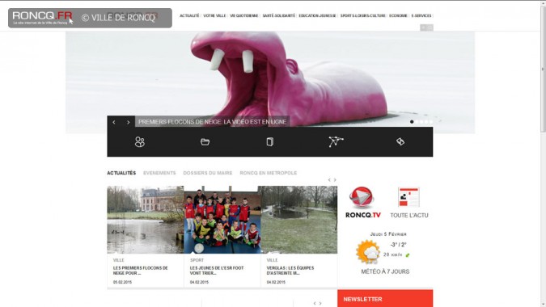Open the Actualité menu
546x307 pixels.
pos(189,15)
